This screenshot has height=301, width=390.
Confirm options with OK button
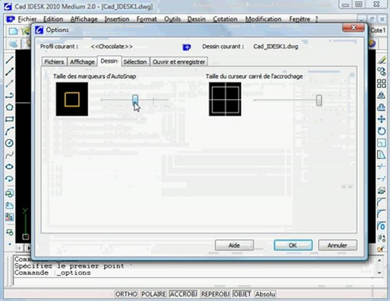[x=293, y=245]
